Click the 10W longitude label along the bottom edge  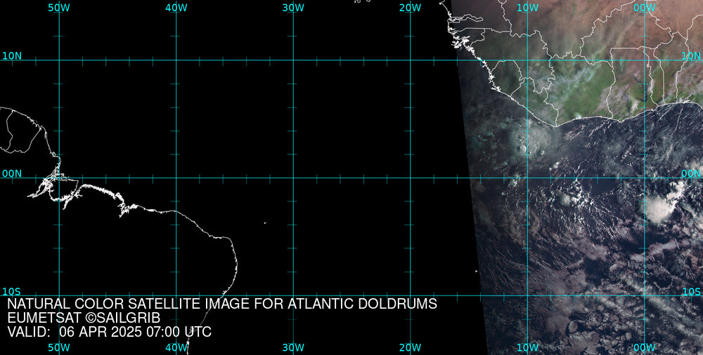[528, 348]
